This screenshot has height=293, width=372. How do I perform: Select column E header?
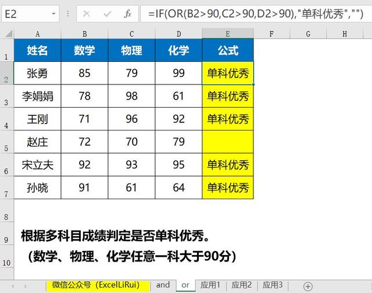(x=228, y=34)
